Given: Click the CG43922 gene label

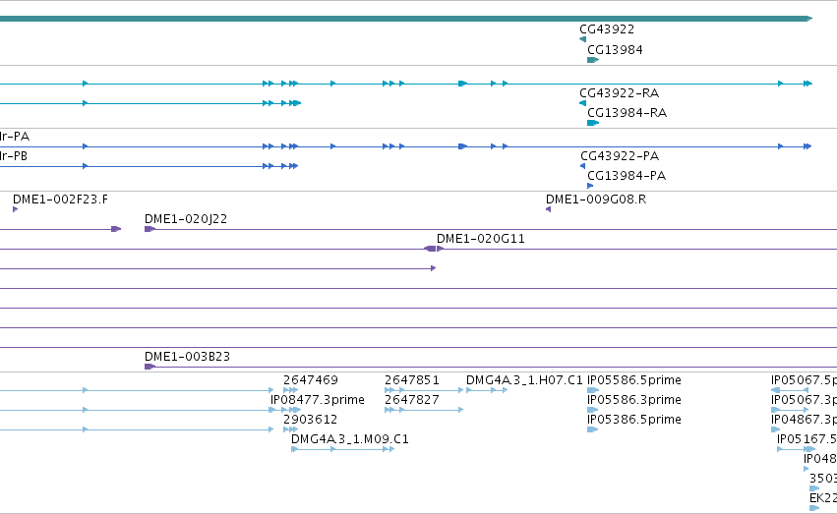Looking at the screenshot, I should [x=607, y=29].
